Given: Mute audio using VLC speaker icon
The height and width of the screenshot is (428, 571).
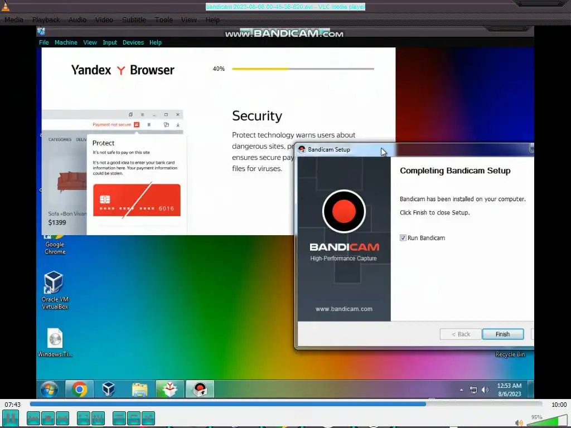Looking at the screenshot, I should point(519,422).
